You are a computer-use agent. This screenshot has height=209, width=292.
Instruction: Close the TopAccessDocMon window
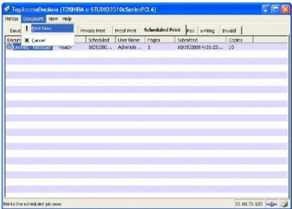pyautogui.click(x=285, y=9)
